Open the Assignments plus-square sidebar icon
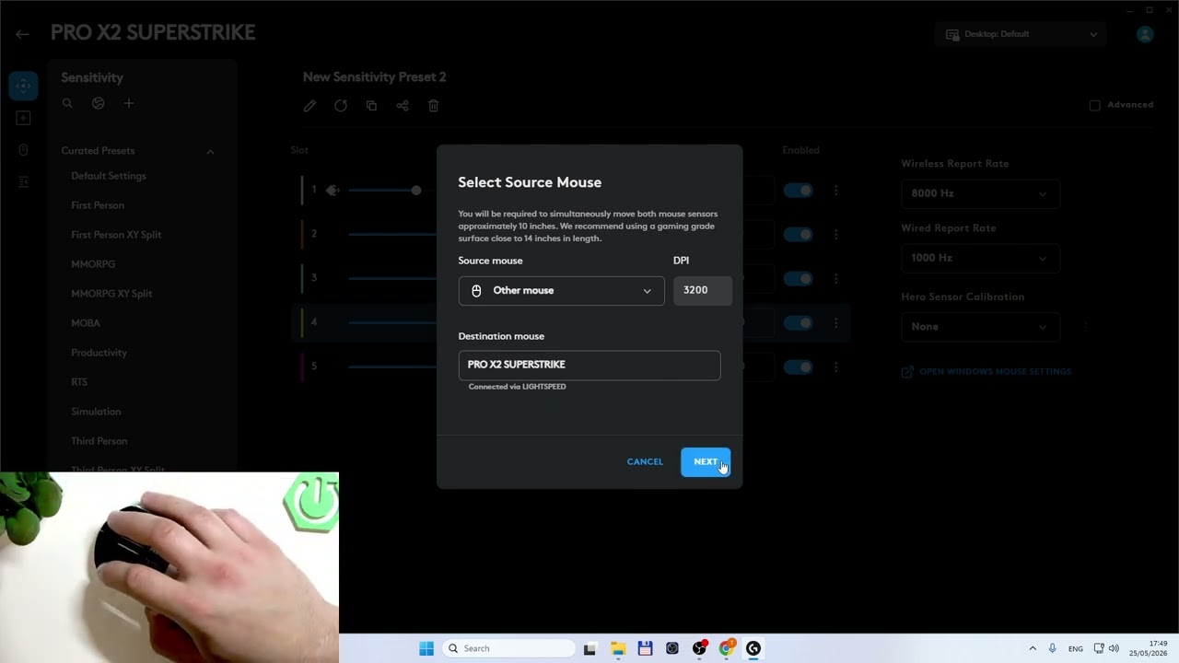The width and height of the screenshot is (1179, 663). [23, 118]
